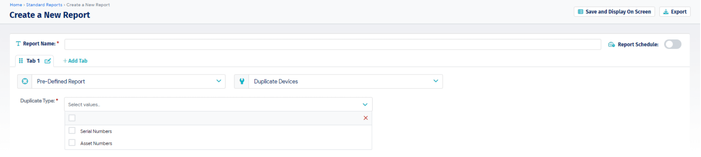The height and width of the screenshot is (157, 701).
Task: Click the chevron arrow of Pre-Defined Report
Action: [219, 81]
